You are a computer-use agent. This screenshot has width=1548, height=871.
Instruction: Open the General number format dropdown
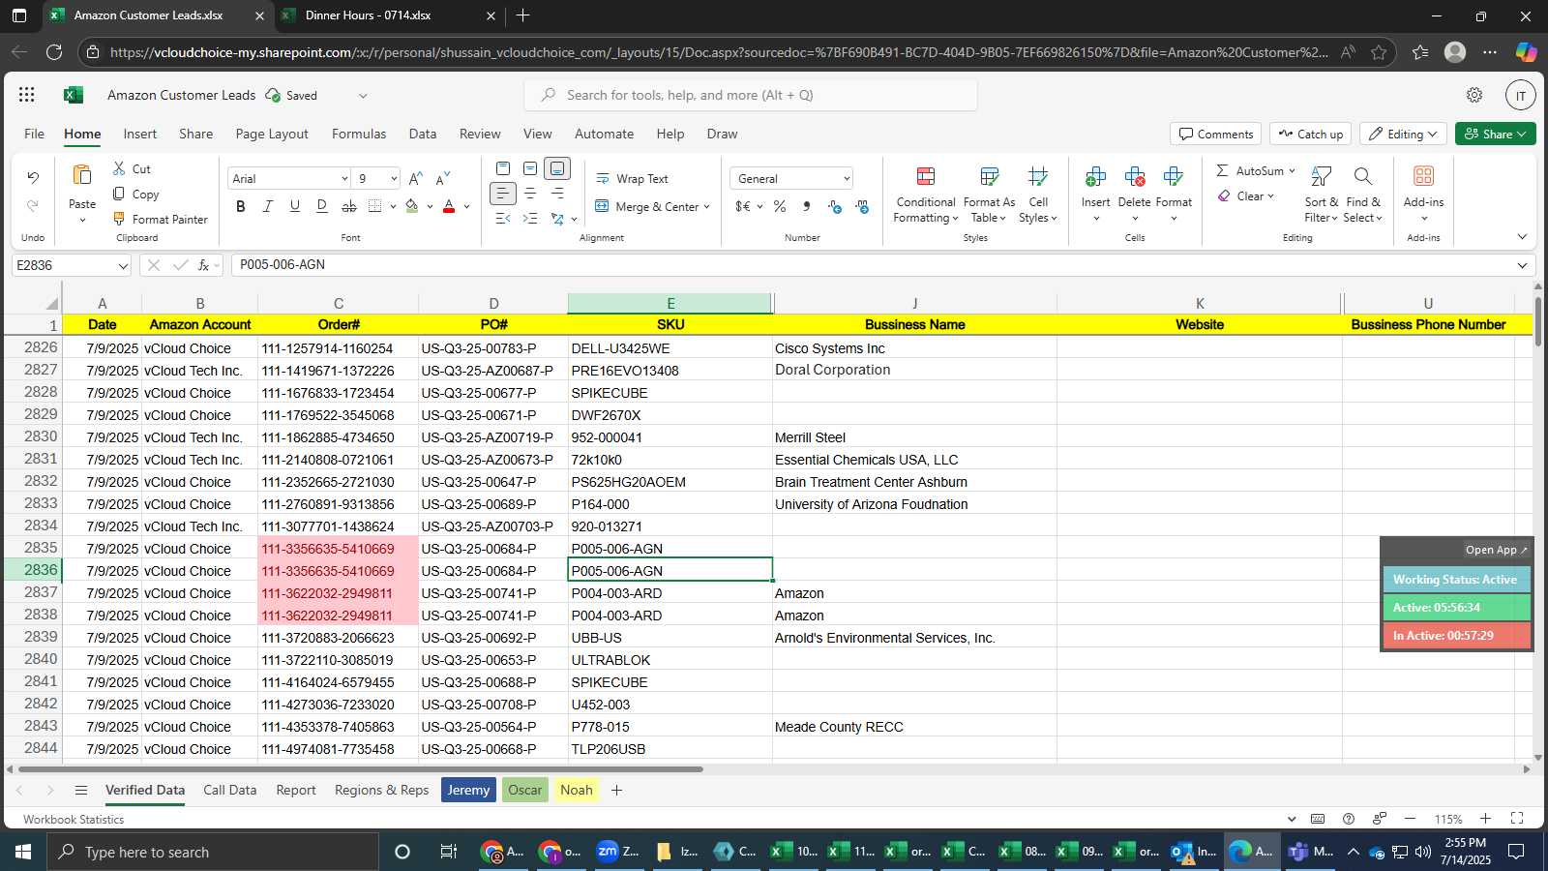click(x=847, y=178)
